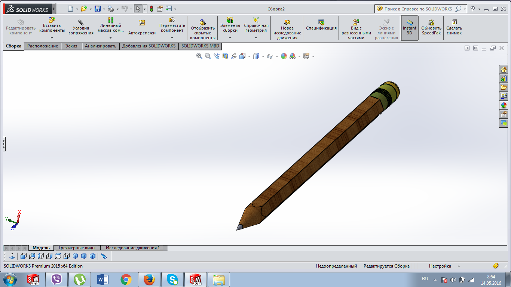Expand the left FeatureManager panel handle
The image size is (511, 287).
(4, 143)
